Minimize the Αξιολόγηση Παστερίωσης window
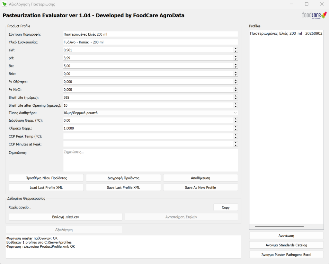The height and width of the screenshot is (264, 329). tap(291, 4)
